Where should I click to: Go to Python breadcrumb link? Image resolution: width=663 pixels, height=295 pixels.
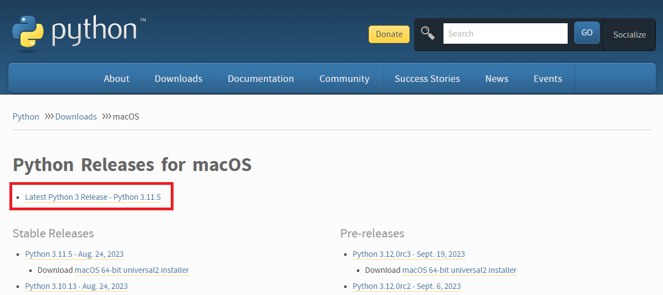(x=26, y=116)
